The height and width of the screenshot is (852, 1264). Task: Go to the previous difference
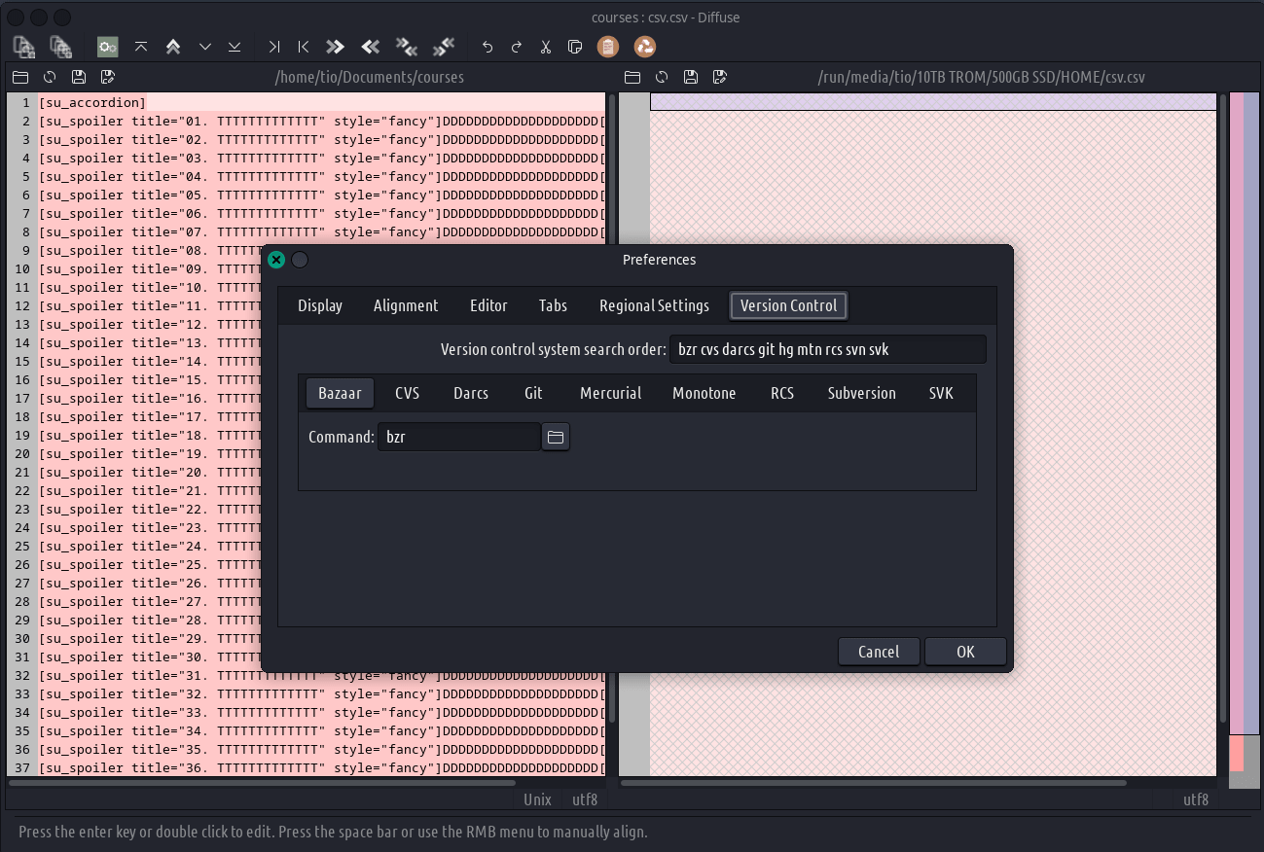point(173,46)
